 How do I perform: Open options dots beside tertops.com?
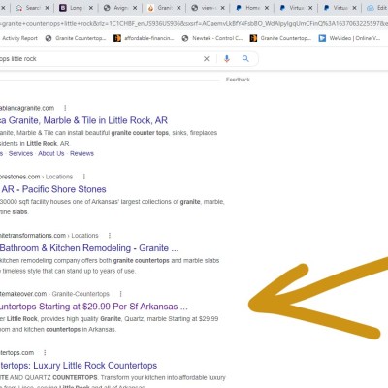tap(45, 352)
